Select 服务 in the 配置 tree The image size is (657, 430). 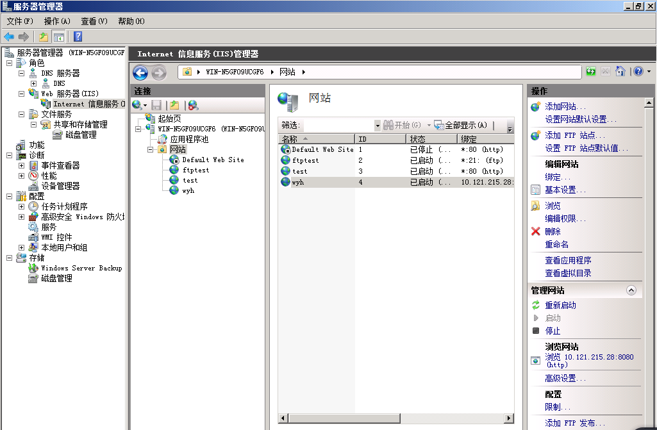click(x=49, y=227)
